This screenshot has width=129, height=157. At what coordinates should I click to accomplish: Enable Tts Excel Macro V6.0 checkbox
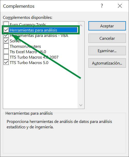pyautogui.click(x=6, y=51)
